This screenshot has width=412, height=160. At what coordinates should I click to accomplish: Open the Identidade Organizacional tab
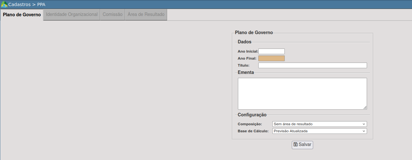pyautogui.click(x=72, y=15)
